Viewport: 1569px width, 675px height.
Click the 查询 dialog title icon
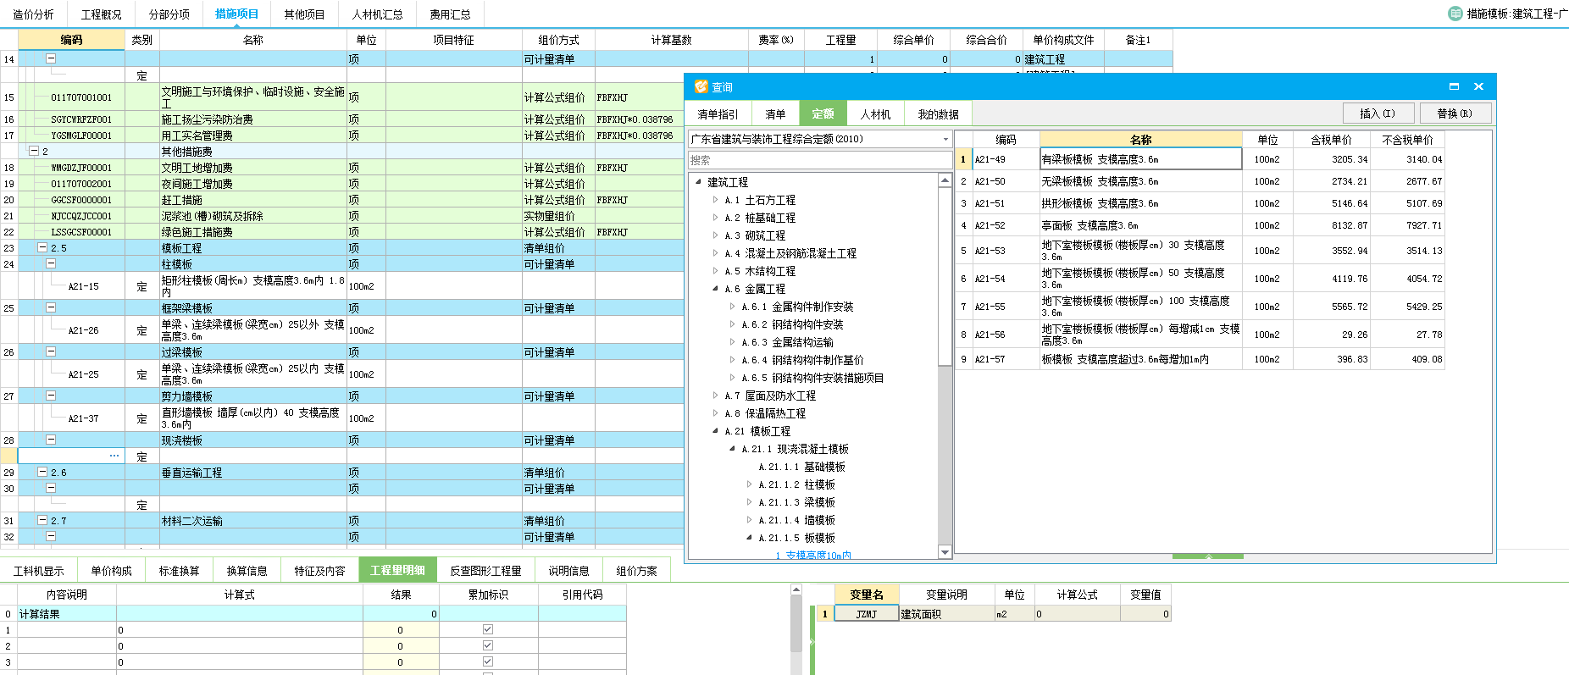pyautogui.click(x=701, y=86)
